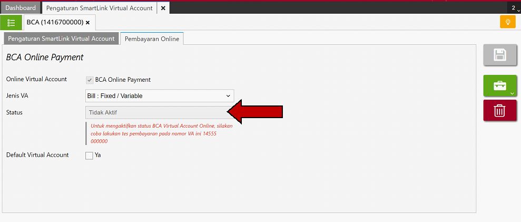The image size is (521, 222).
Task: Switch to the Dashboard tab
Action: [21, 8]
